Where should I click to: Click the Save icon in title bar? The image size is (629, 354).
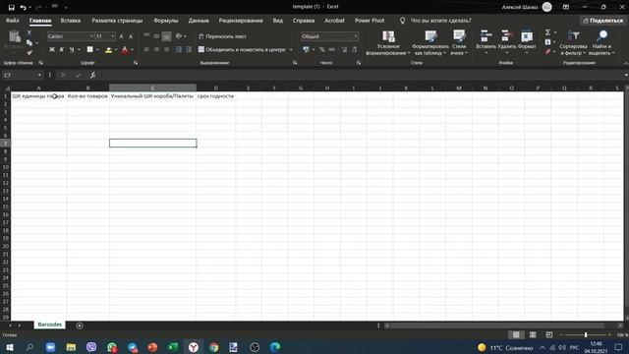point(11,7)
